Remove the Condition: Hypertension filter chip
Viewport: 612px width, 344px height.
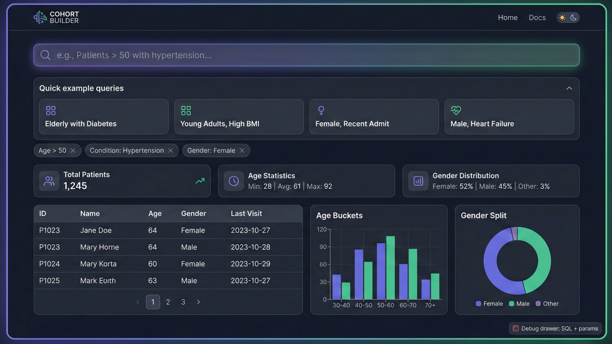coord(171,150)
